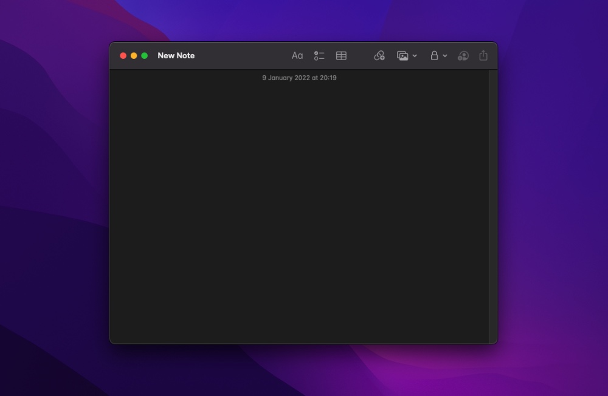Maximize the note with the green button

144,56
